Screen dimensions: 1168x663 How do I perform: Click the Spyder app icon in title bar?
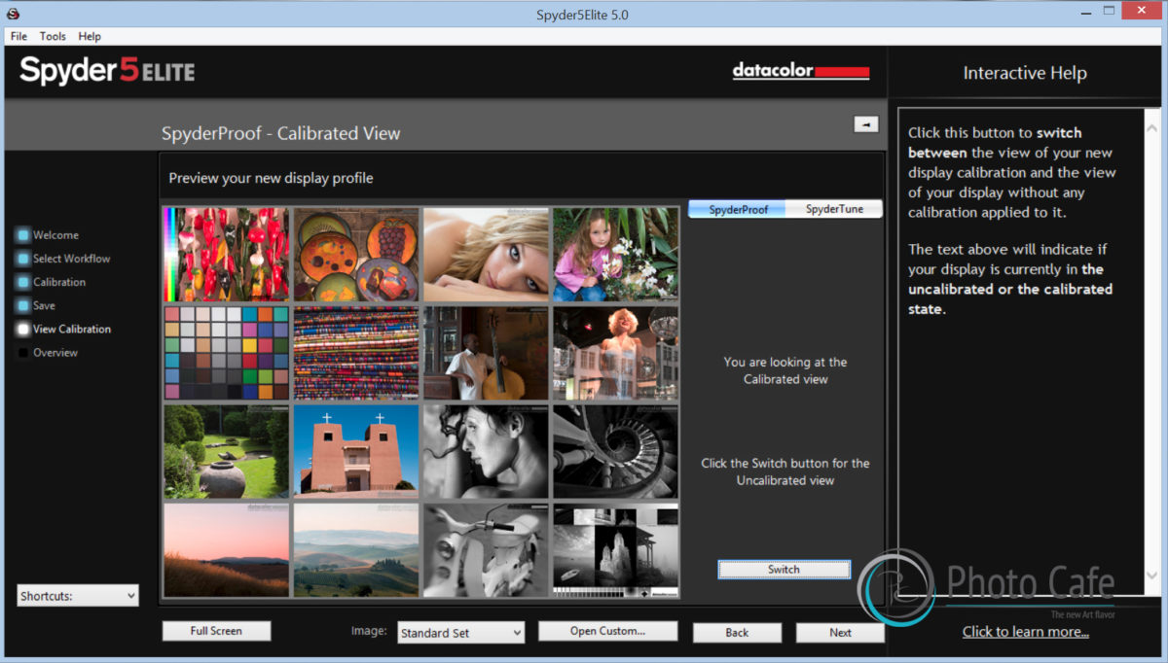pos(13,14)
